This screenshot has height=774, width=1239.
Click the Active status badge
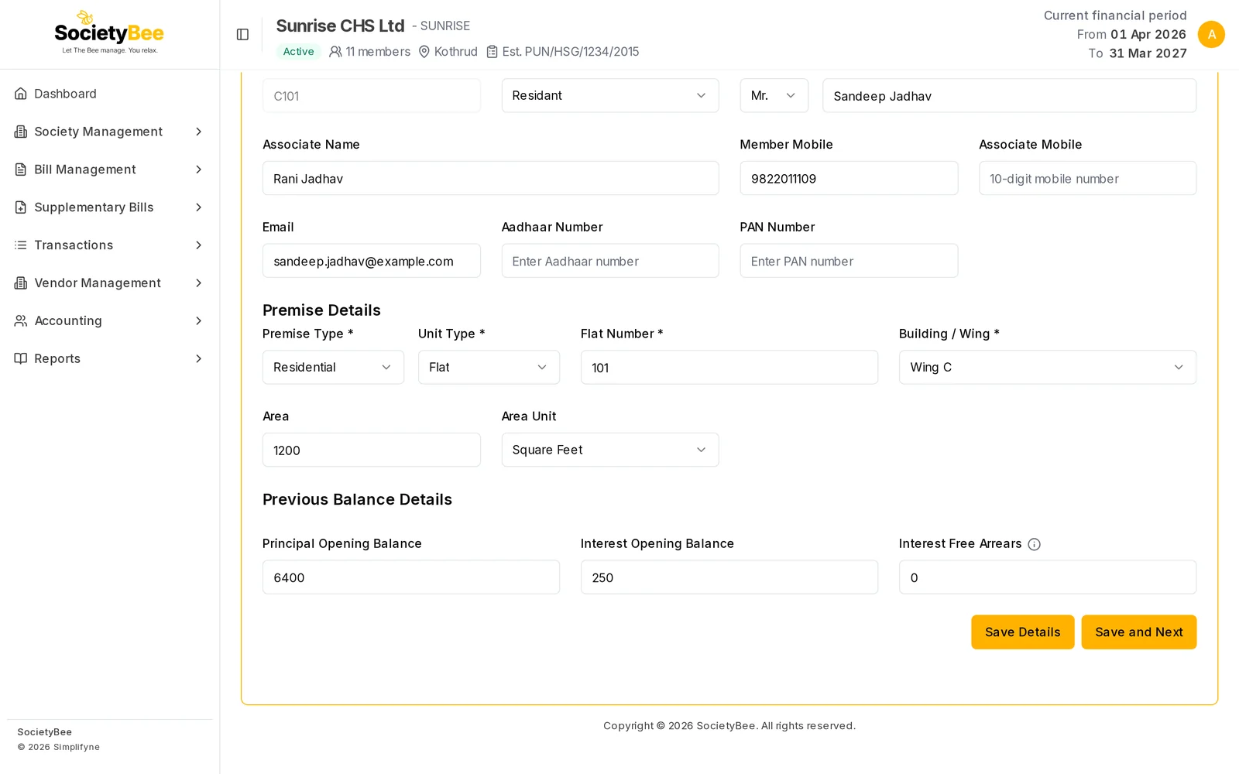(x=298, y=52)
